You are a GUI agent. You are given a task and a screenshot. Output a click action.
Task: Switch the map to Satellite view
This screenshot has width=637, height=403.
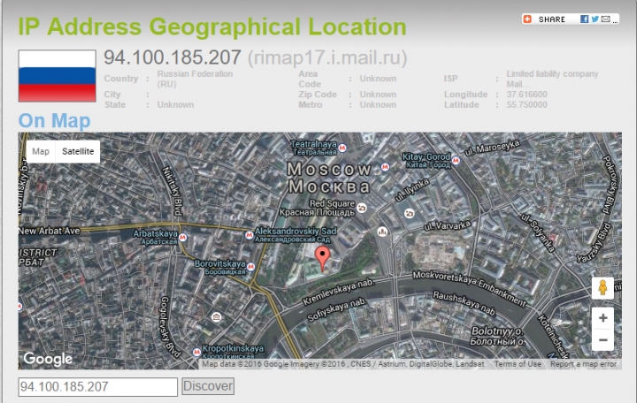click(78, 151)
